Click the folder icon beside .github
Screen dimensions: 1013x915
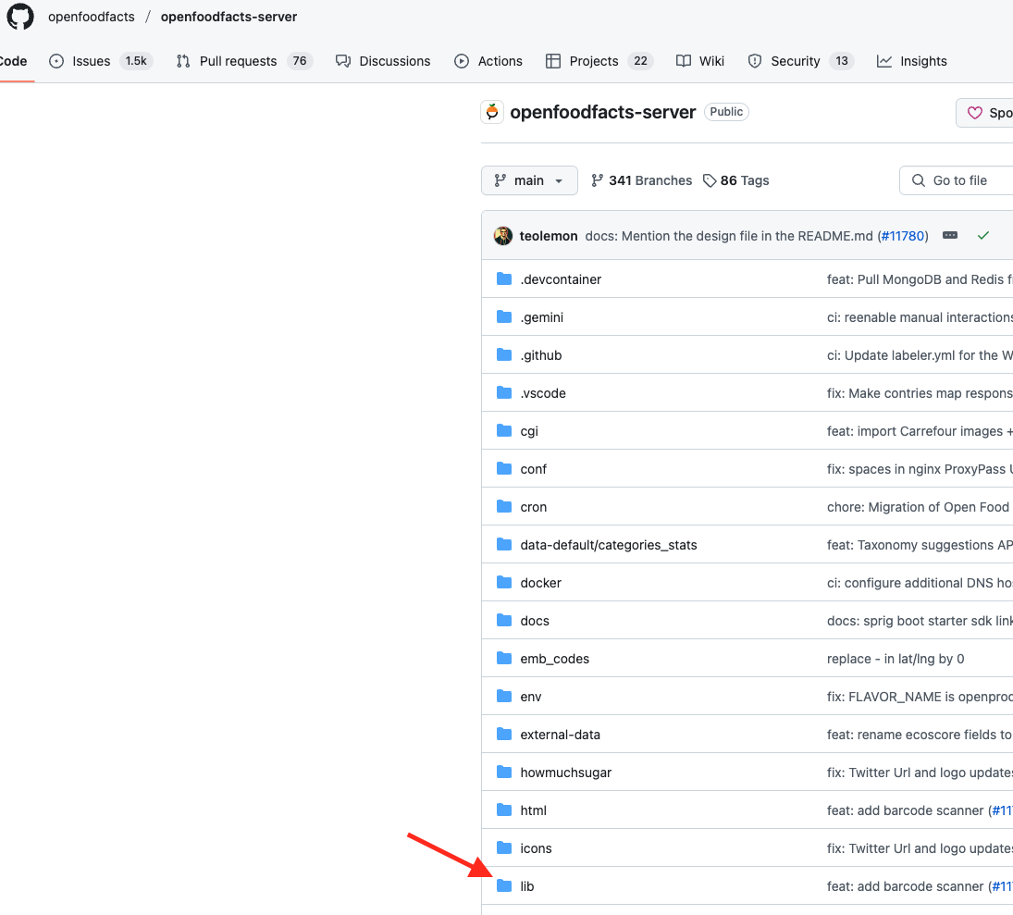click(504, 354)
